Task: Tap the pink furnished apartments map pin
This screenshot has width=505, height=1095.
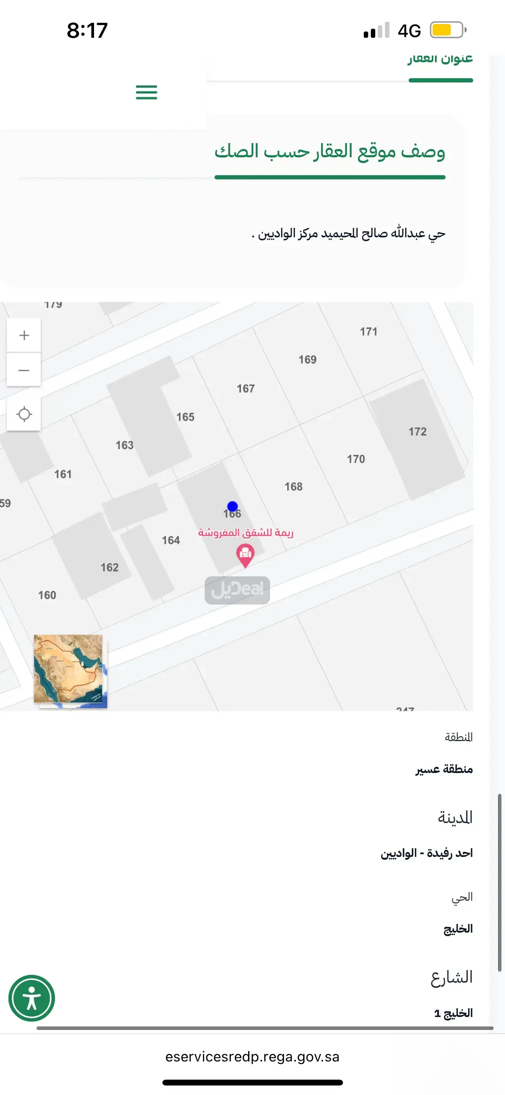Action: tap(245, 556)
